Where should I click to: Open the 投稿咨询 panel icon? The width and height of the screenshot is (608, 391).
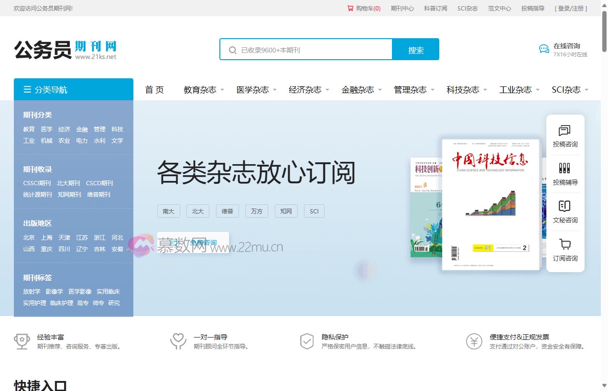tap(565, 132)
